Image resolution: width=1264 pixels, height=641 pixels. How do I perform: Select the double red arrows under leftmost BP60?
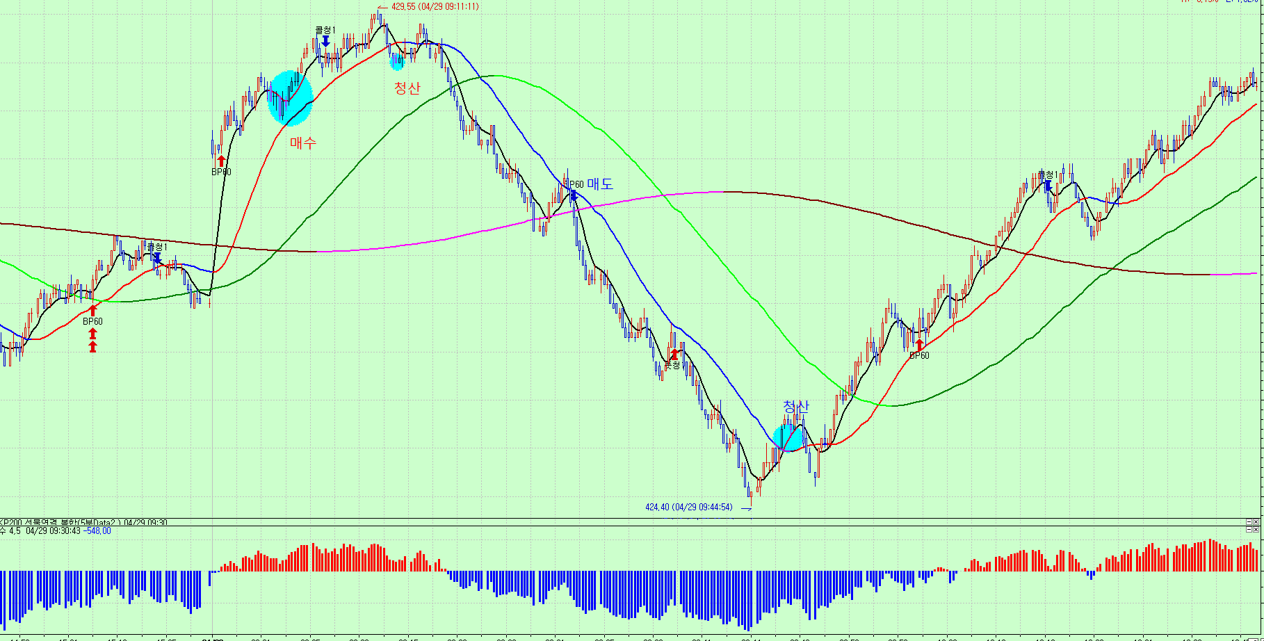point(92,340)
